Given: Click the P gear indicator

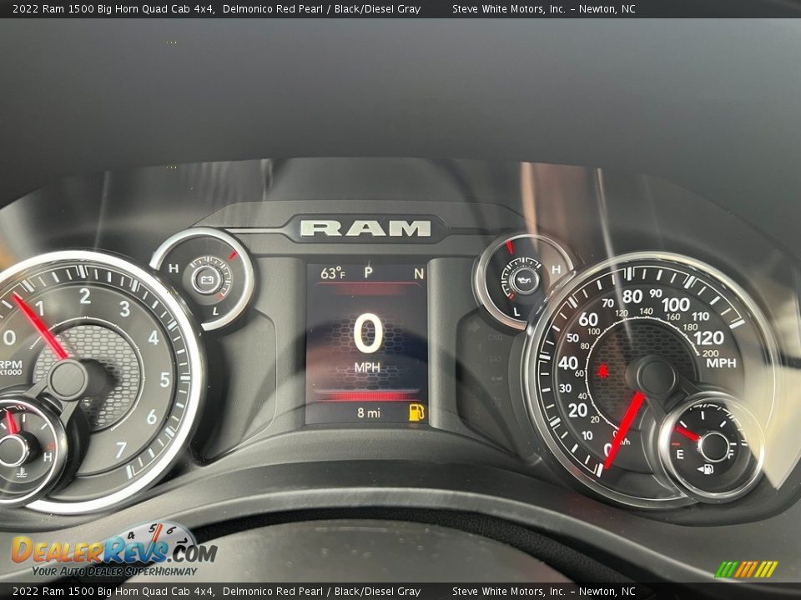Looking at the screenshot, I should 368,272.
